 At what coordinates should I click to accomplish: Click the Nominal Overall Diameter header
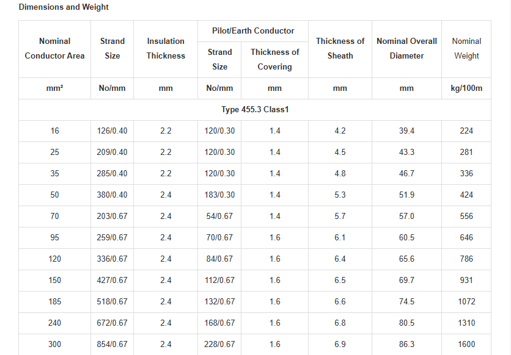click(406, 49)
